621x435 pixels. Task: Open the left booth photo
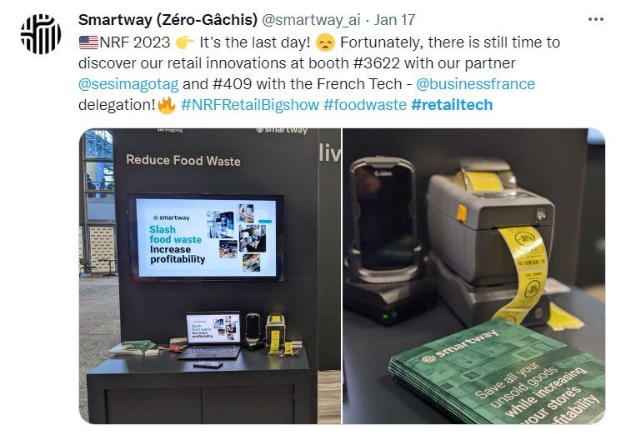click(210, 276)
